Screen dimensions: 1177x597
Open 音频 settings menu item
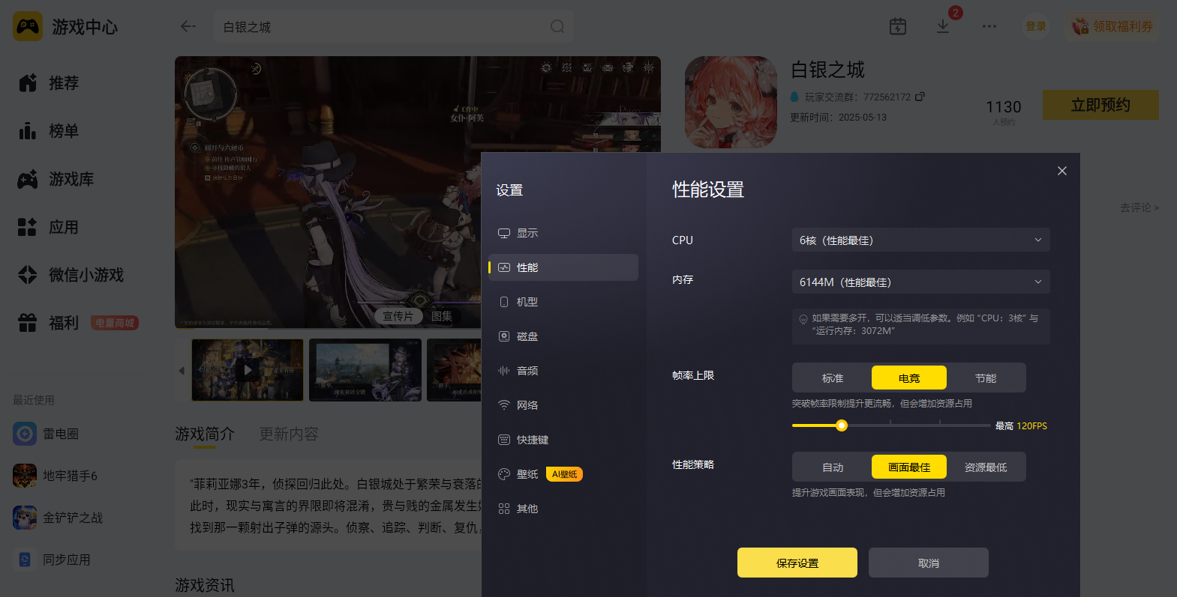563,371
